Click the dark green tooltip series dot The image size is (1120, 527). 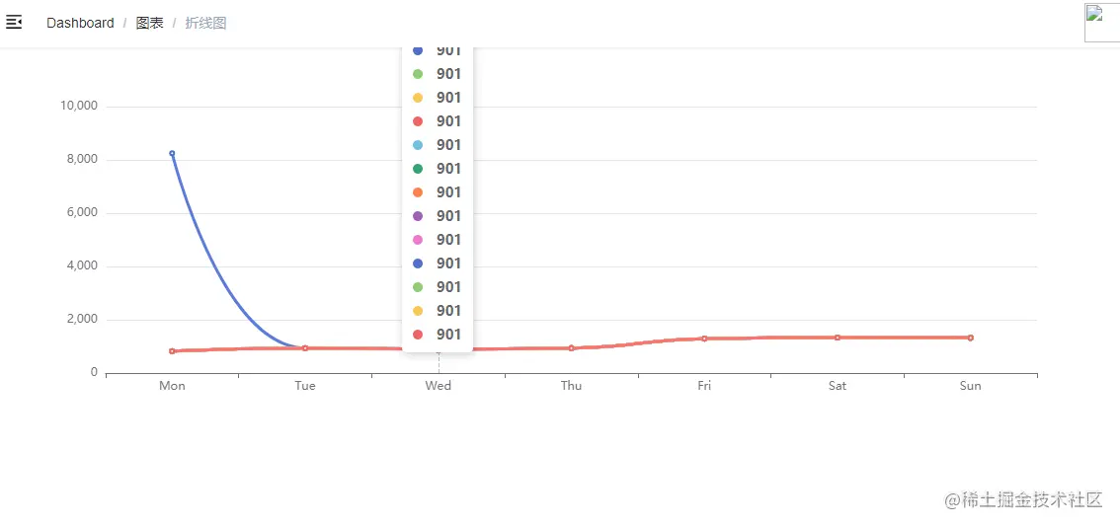click(418, 169)
